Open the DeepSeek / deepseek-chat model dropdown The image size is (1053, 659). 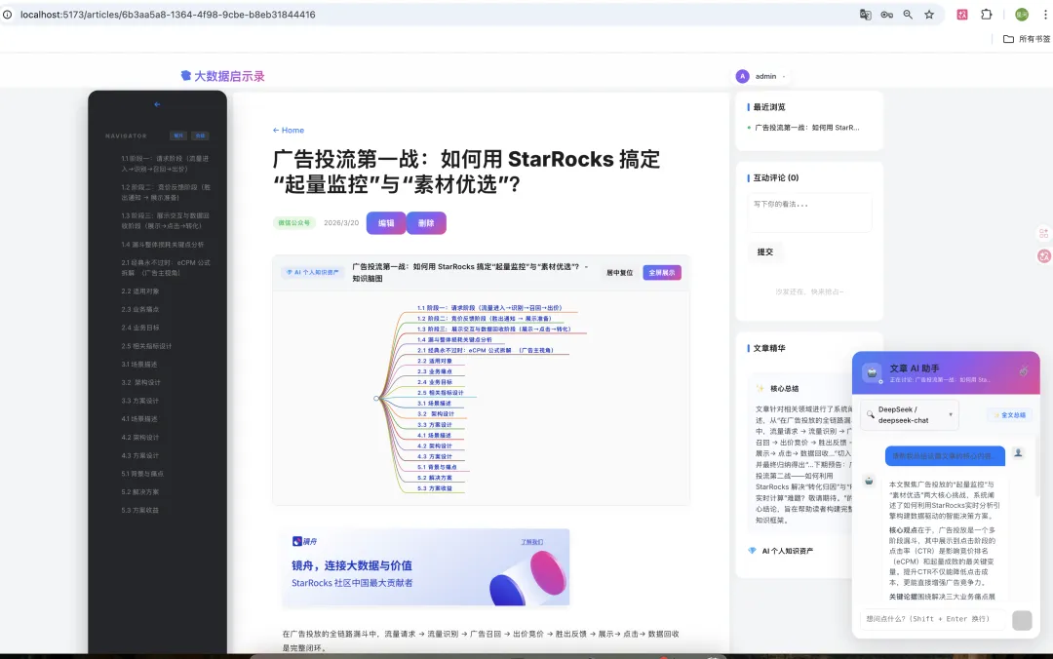(910, 415)
